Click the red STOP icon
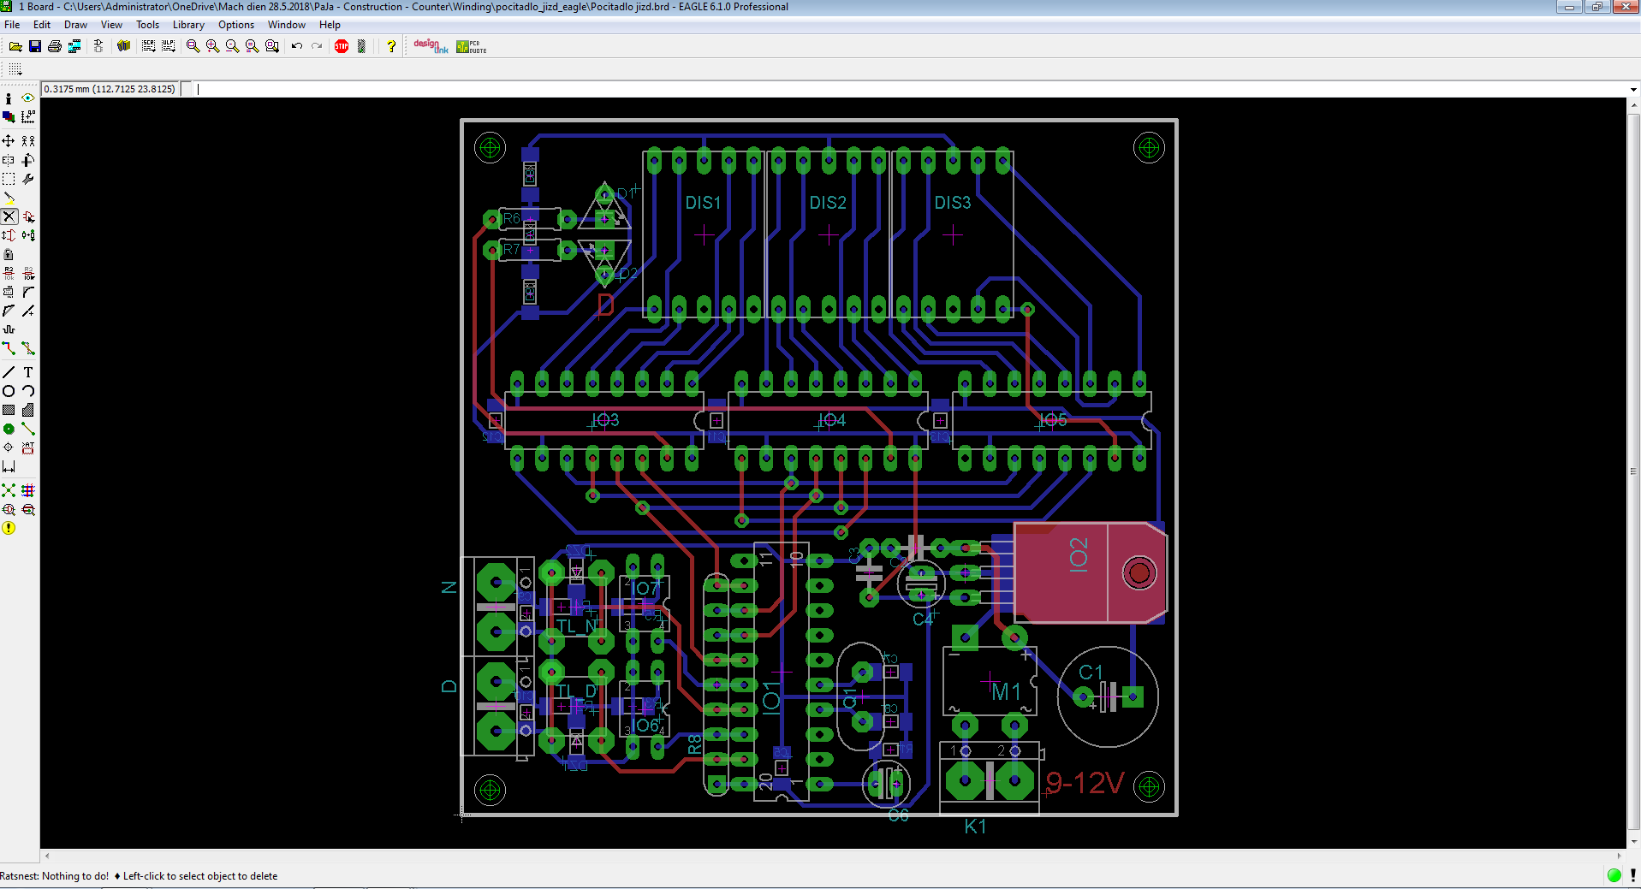The image size is (1641, 889). tap(342, 46)
